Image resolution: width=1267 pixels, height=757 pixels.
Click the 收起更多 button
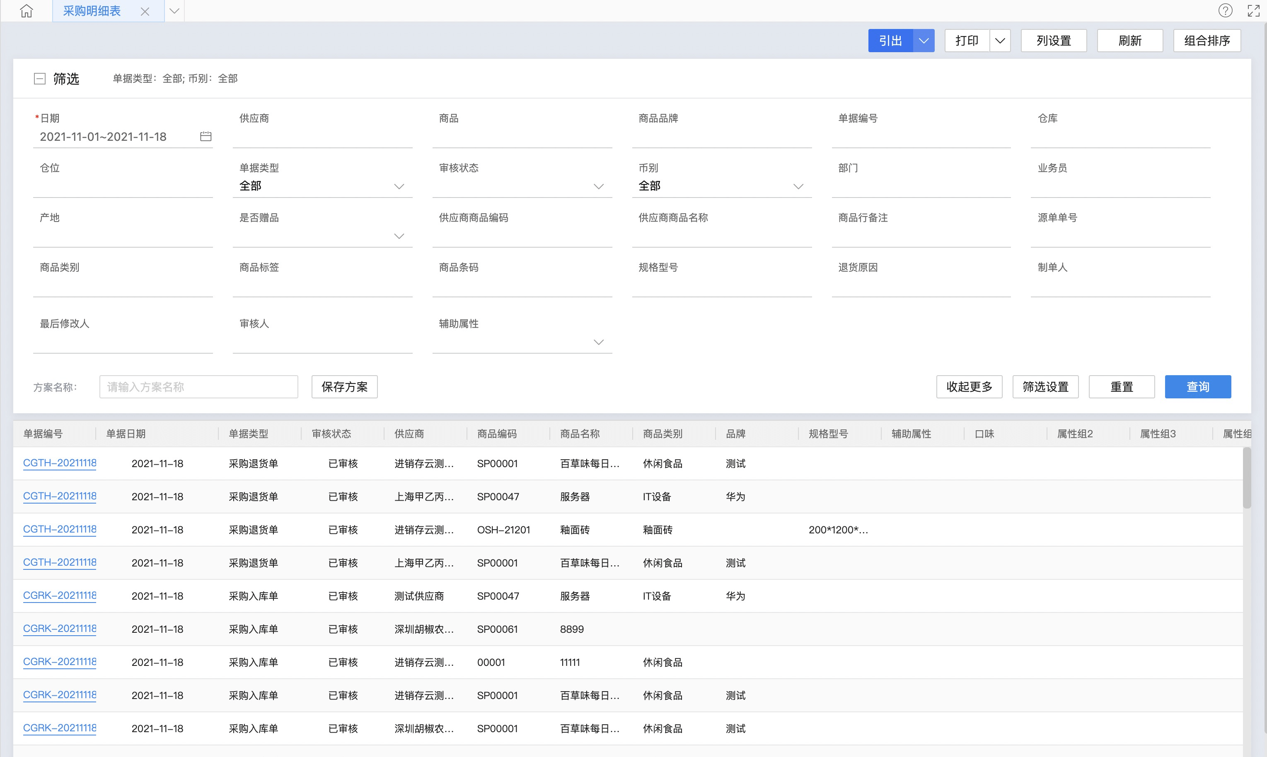[969, 387]
